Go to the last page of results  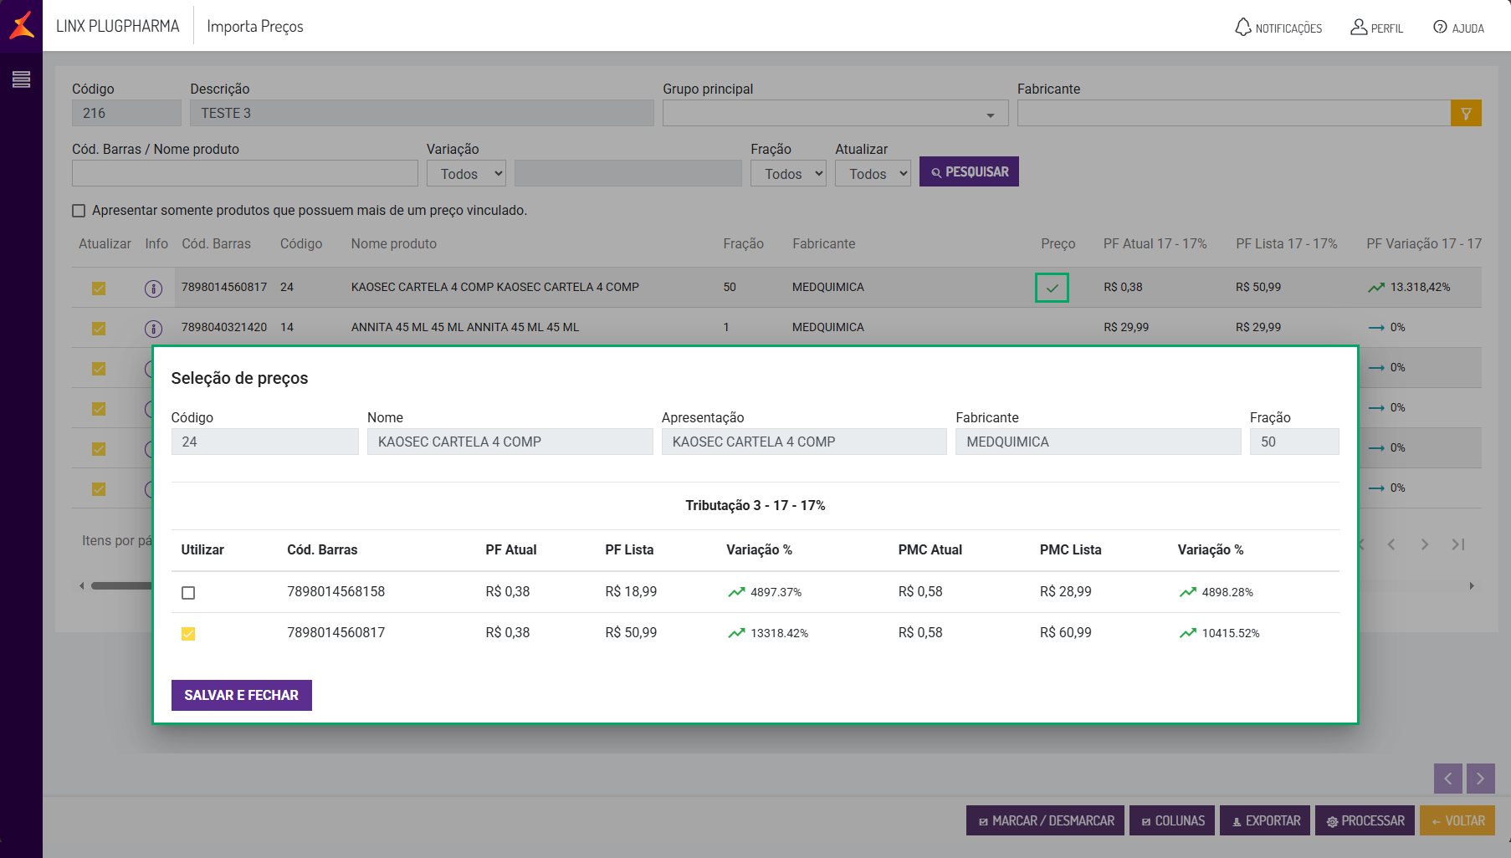click(1458, 544)
